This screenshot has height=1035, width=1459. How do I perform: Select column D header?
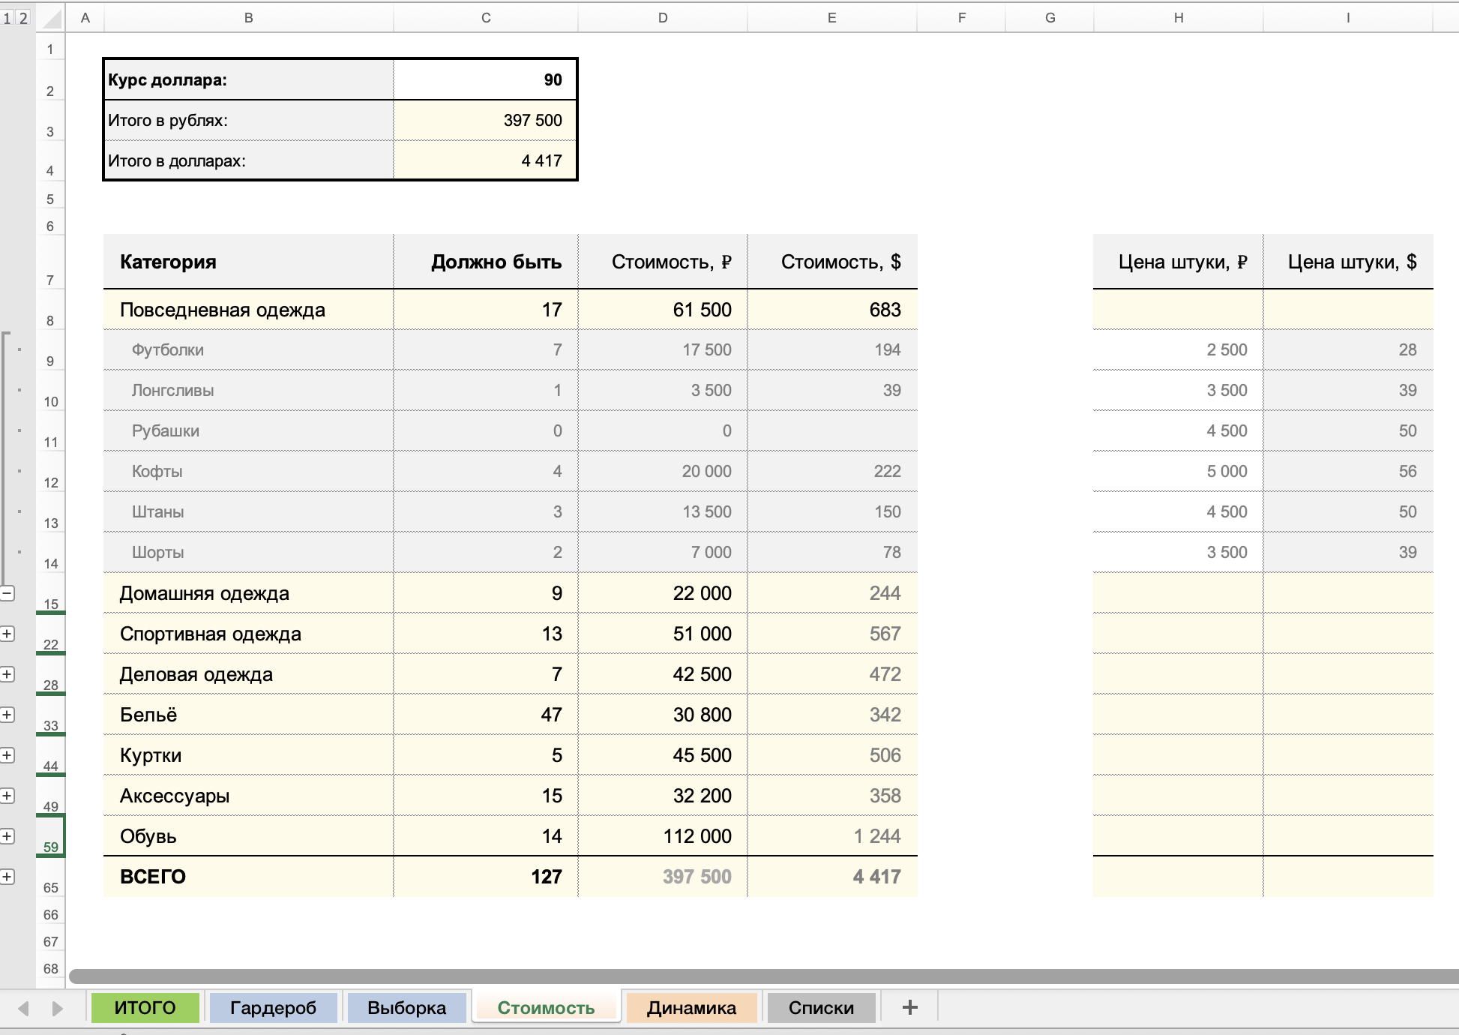[663, 17]
